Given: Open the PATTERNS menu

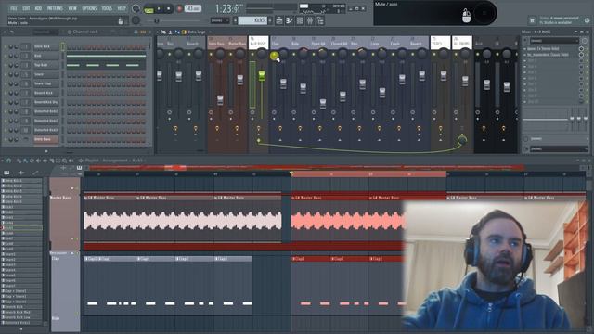Looking at the screenshot, I should [55, 8].
